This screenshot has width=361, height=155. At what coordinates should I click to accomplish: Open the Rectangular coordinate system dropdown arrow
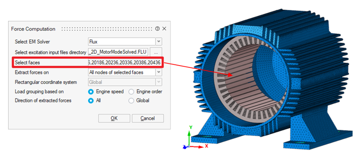pyautogui.click(x=159, y=82)
